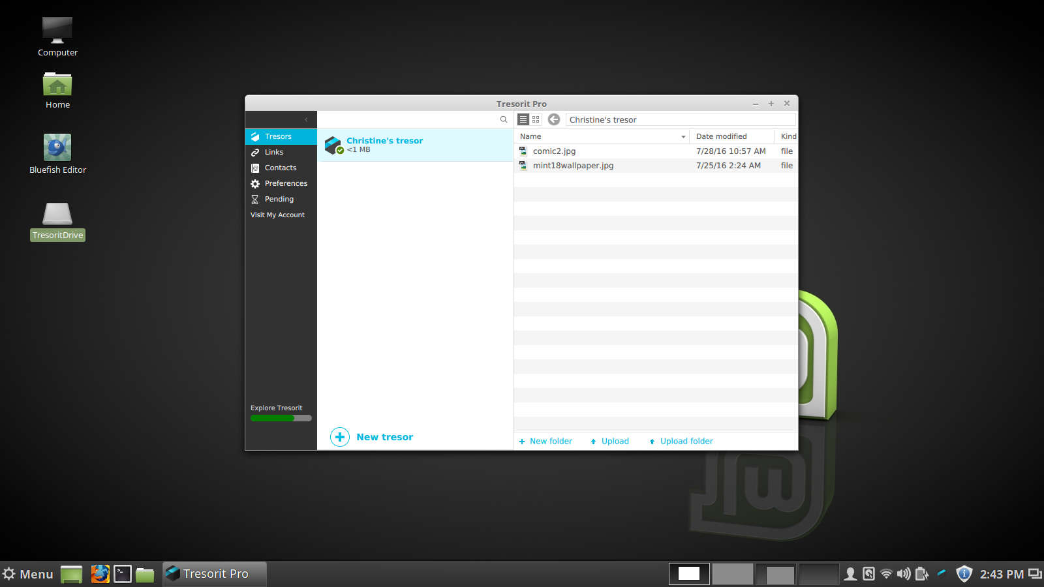Open the file manager from the taskbar
Screen dimensions: 1044x587
click(x=145, y=574)
